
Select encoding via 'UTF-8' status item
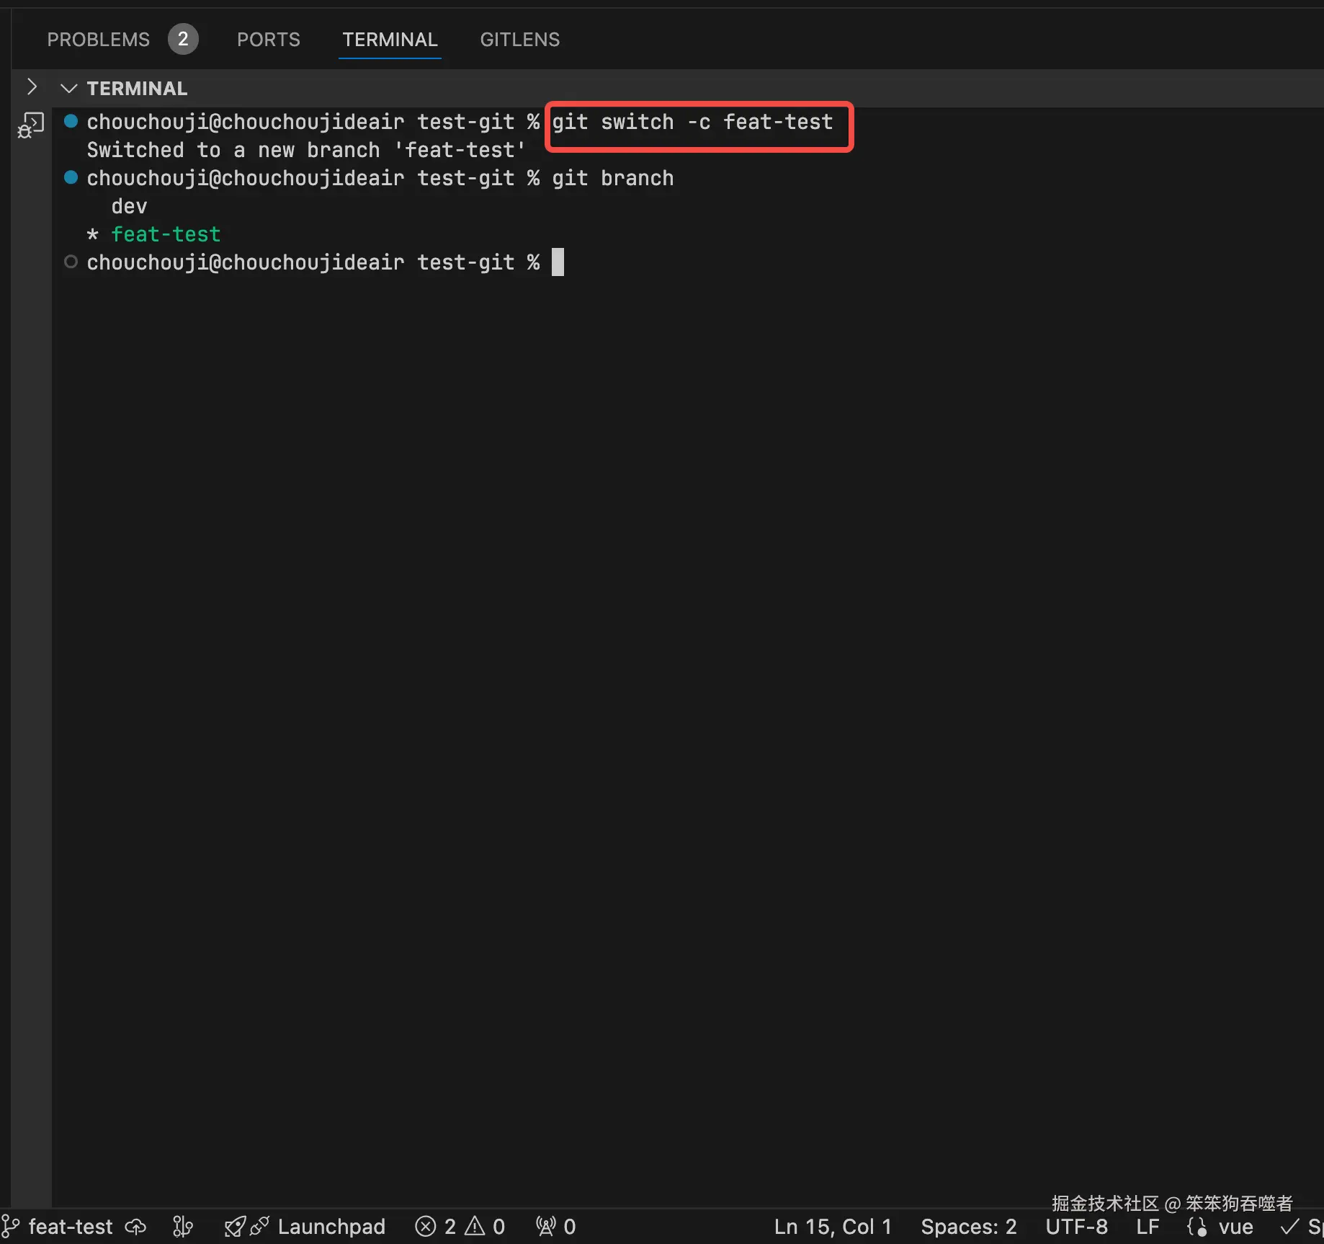click(1077, 1227)
